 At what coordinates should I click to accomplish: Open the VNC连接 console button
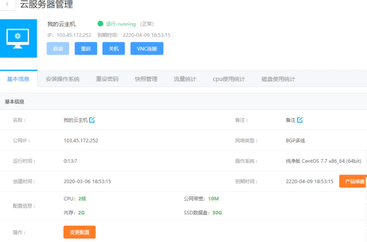pos(147,48)
